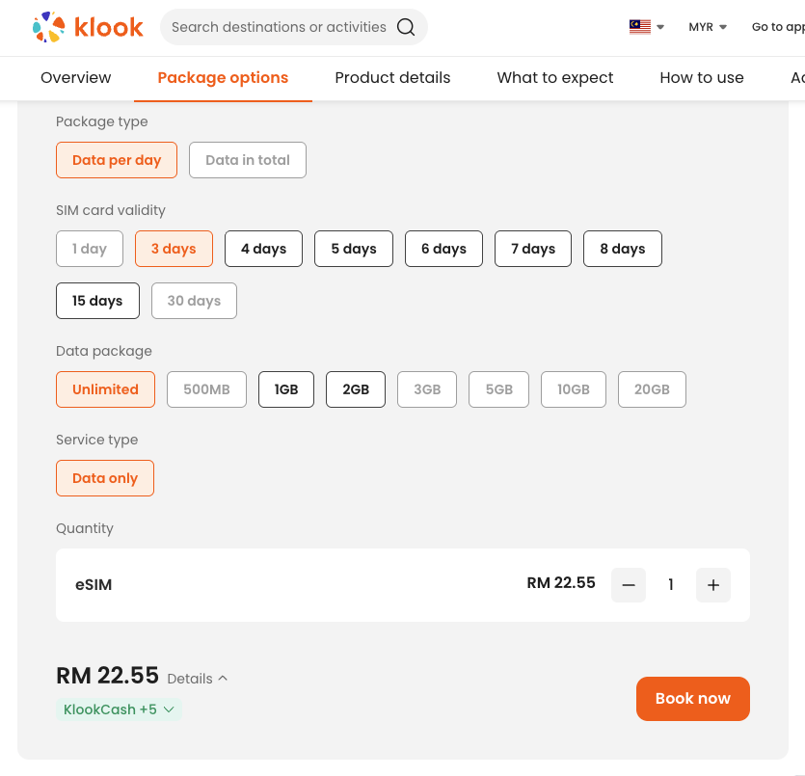The width and height of the screenshot is (805, 776).
Task: Click the Malaysia flag icon
Action: 639,27
